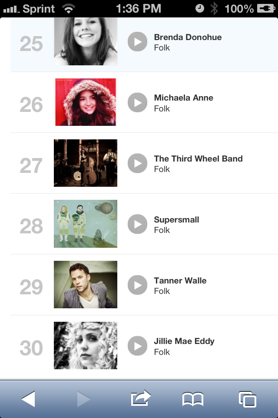Play Michaela Anne's track

point(138,102)
